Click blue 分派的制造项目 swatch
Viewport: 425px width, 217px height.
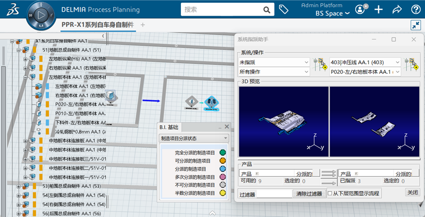223,169
